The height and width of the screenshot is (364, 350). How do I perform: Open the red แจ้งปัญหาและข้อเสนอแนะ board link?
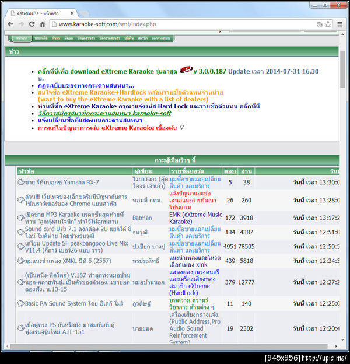(192, 200)
